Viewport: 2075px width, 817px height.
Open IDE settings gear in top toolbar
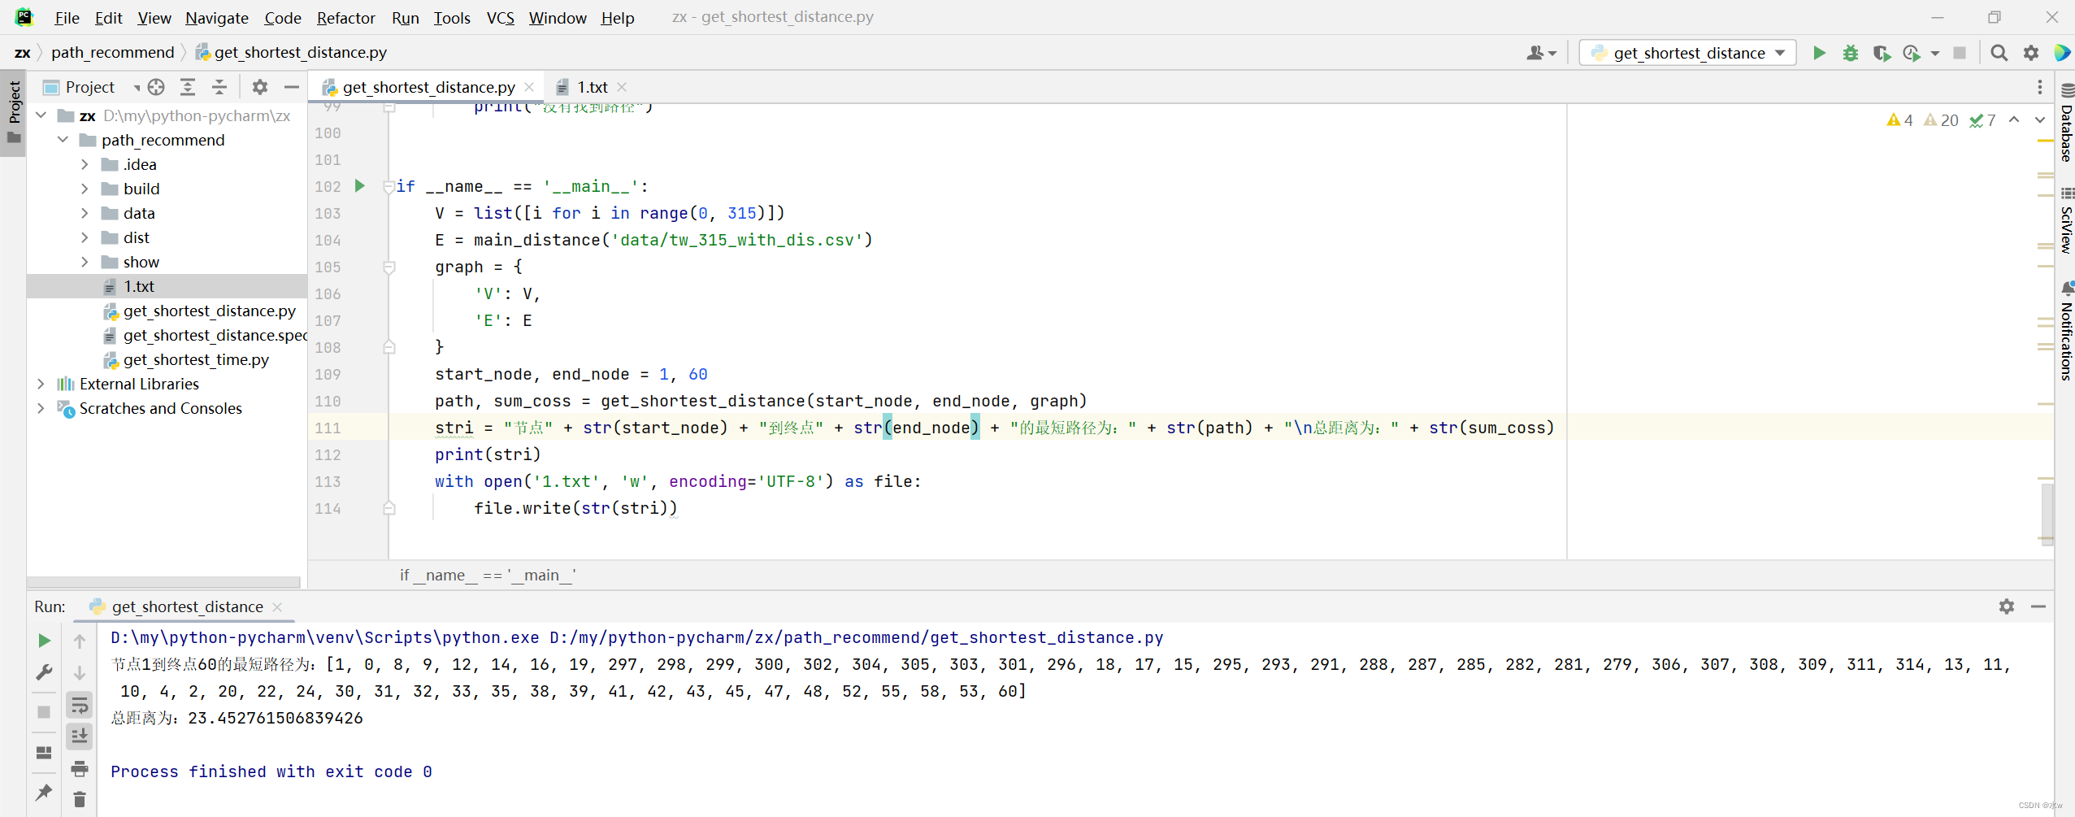[2031, 53]
